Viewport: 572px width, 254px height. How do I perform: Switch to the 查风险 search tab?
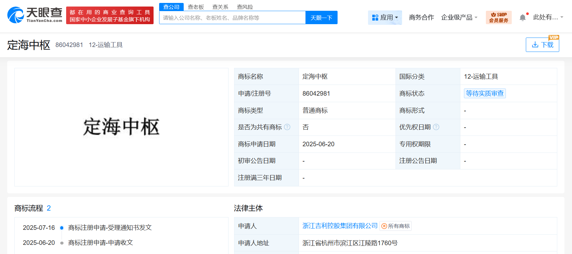(x=245, y=7)
